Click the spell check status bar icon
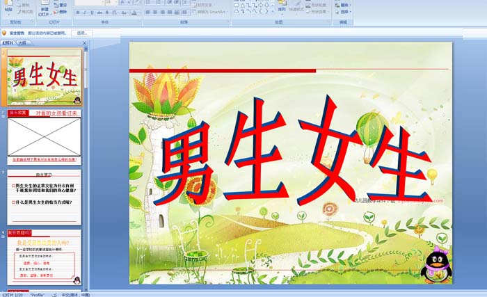 (54, 295)
